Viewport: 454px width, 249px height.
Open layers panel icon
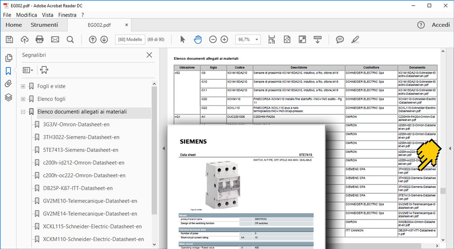[8, 97]
